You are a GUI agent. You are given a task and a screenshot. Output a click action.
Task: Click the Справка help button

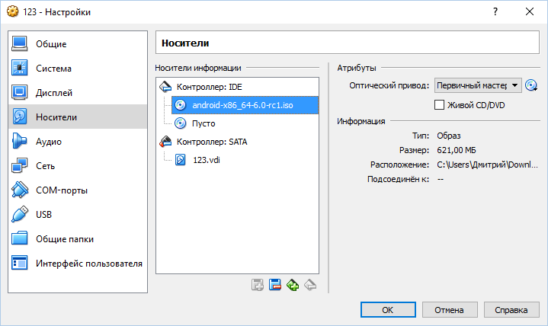click(511, 310)
